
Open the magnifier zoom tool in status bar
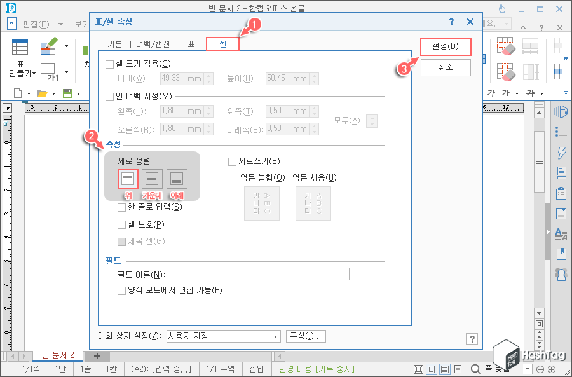click(475, 369)
